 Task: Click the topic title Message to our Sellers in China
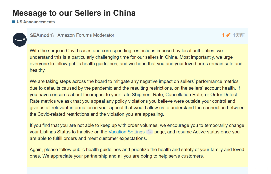pyautogui.click(x=74, y=13)
